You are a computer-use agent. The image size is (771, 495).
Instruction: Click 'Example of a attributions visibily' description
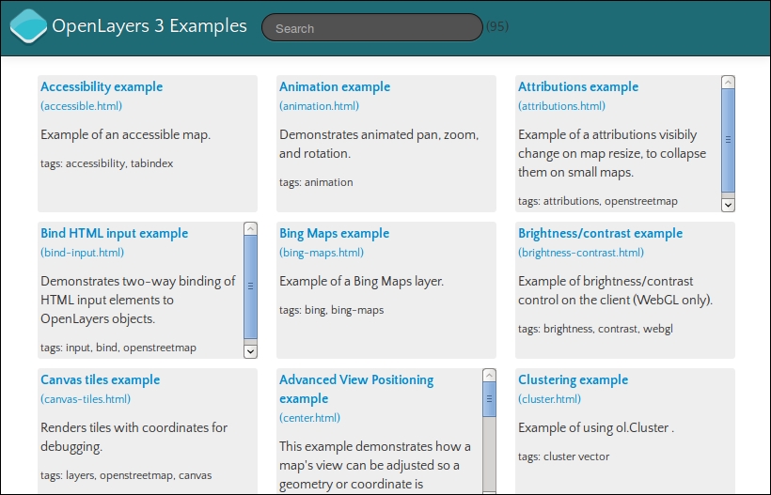point(612,154)
